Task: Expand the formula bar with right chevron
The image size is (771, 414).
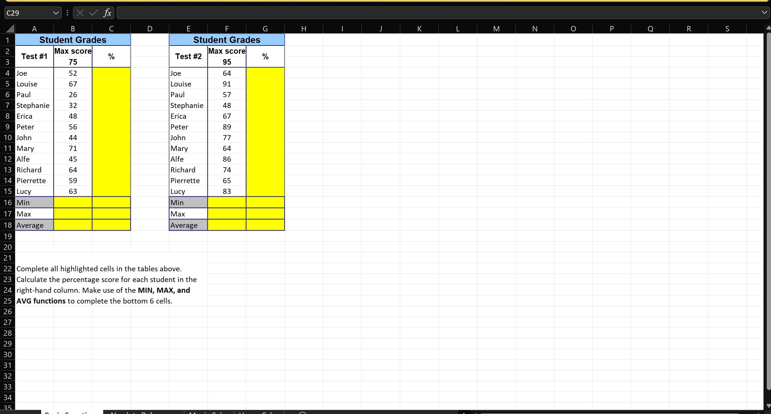Action: tap(764, 13)
